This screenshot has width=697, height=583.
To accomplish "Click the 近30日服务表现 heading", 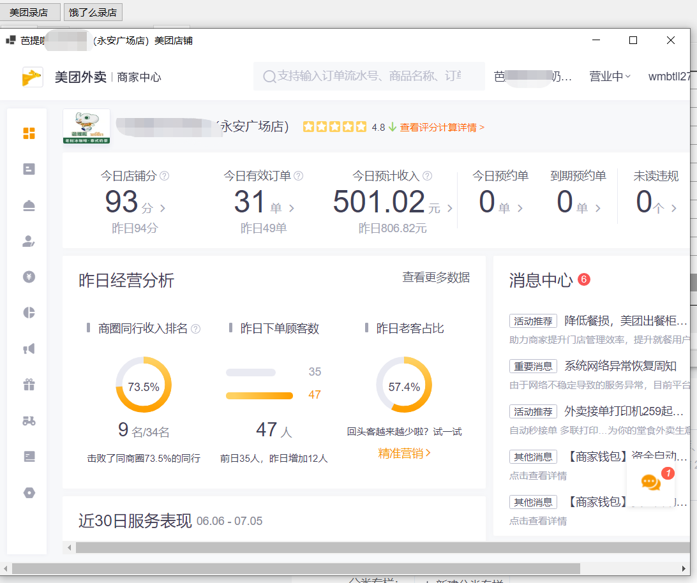I will click(135, 520).
